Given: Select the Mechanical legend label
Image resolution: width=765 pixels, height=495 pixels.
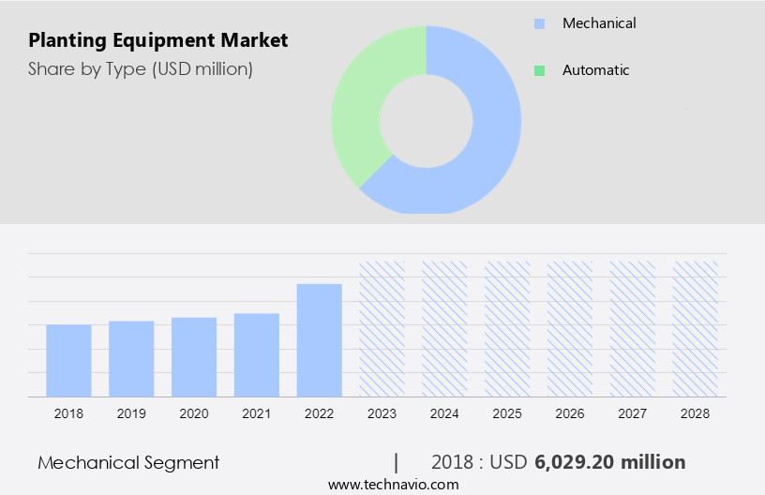Looking at the screenshot, I should click(x=598, y=23).
